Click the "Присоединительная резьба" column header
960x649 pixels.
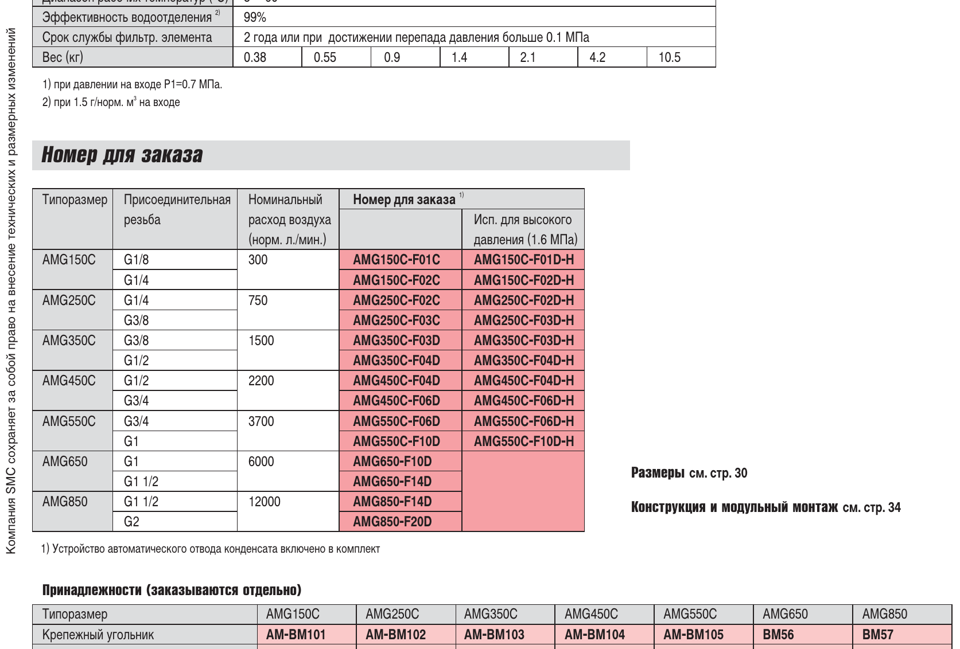click(x=177, y=210)
